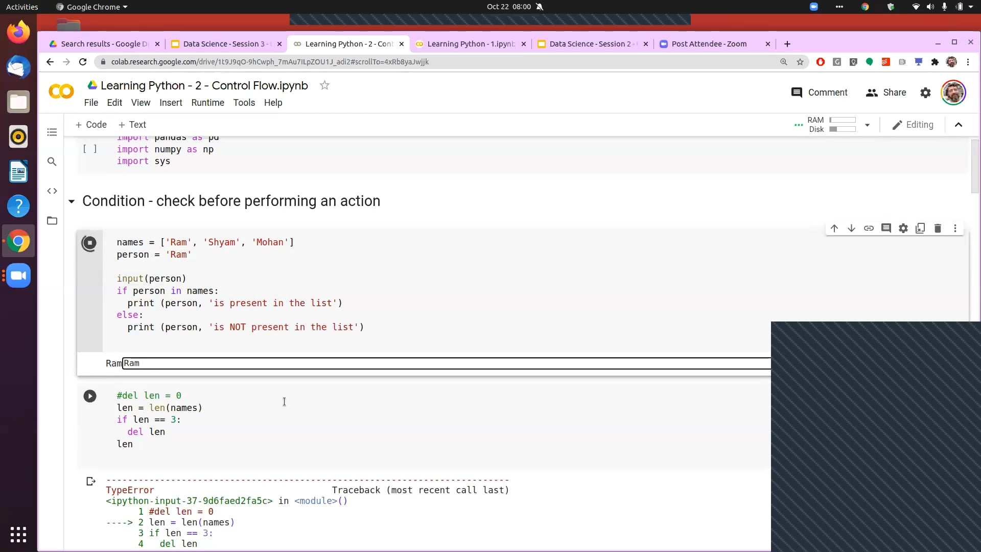Clear the TypeError output
Viewport: 981px width, 552px height.
[x=91, y=481]
